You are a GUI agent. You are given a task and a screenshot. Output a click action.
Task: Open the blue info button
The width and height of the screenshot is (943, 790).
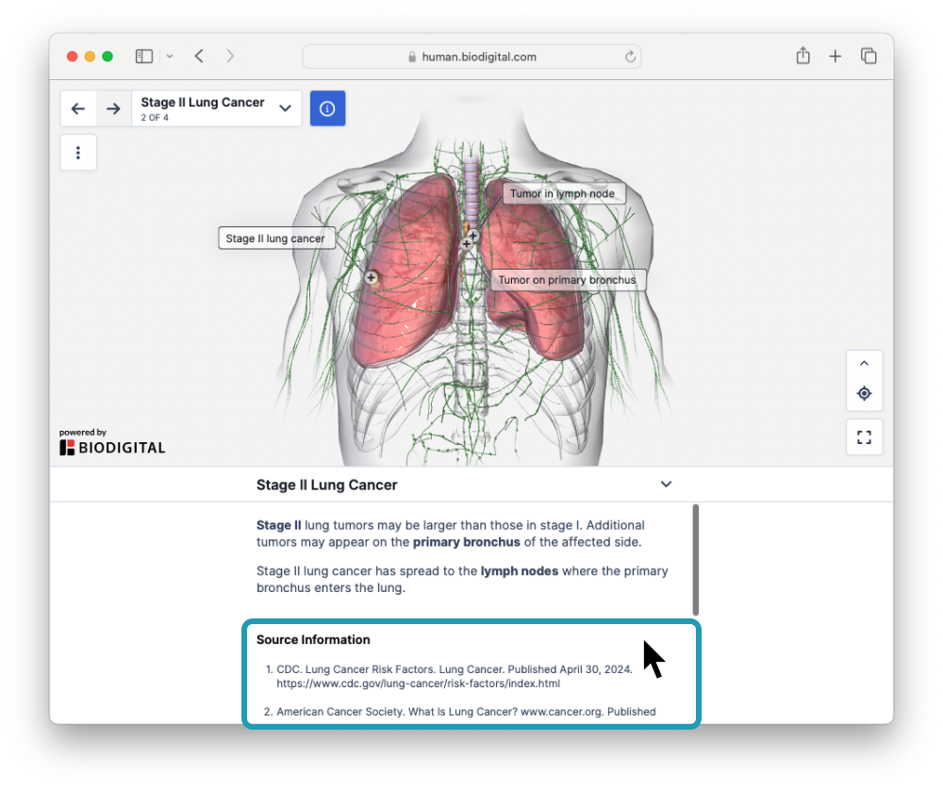pos(327,108)
